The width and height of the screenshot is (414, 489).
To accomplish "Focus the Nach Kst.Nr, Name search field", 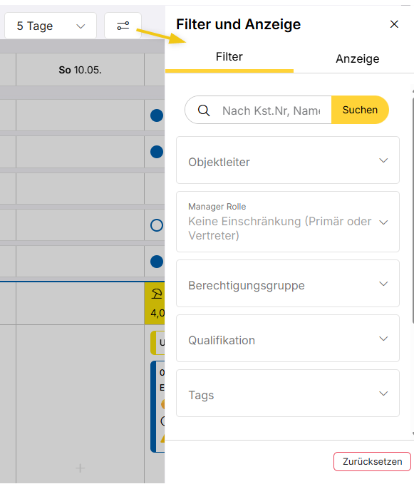I will coord(271,110).
